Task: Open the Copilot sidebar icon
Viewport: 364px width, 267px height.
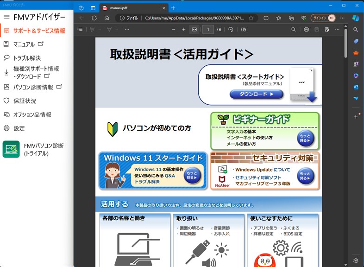Action: pos(355,18)
